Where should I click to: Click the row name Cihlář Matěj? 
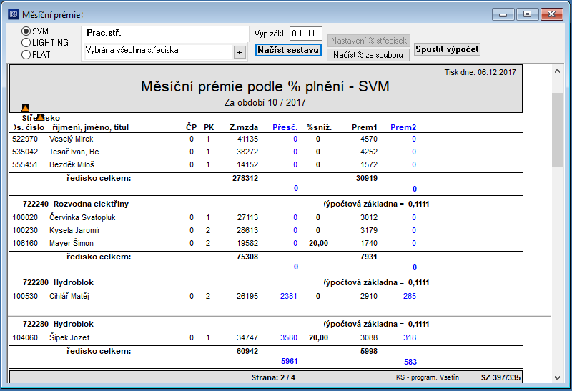point(69,296)
